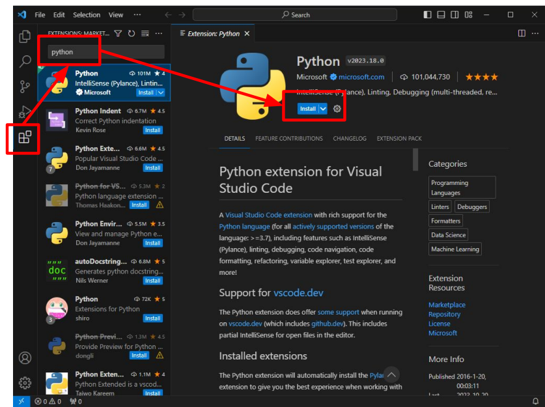The image size is (545, 407).
Task: Select the Programming Languages category
Action: [462, 188]
